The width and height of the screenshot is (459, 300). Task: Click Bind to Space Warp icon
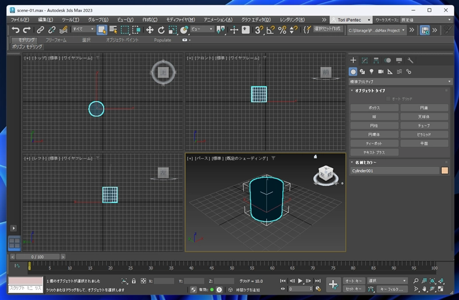[63, 30]
